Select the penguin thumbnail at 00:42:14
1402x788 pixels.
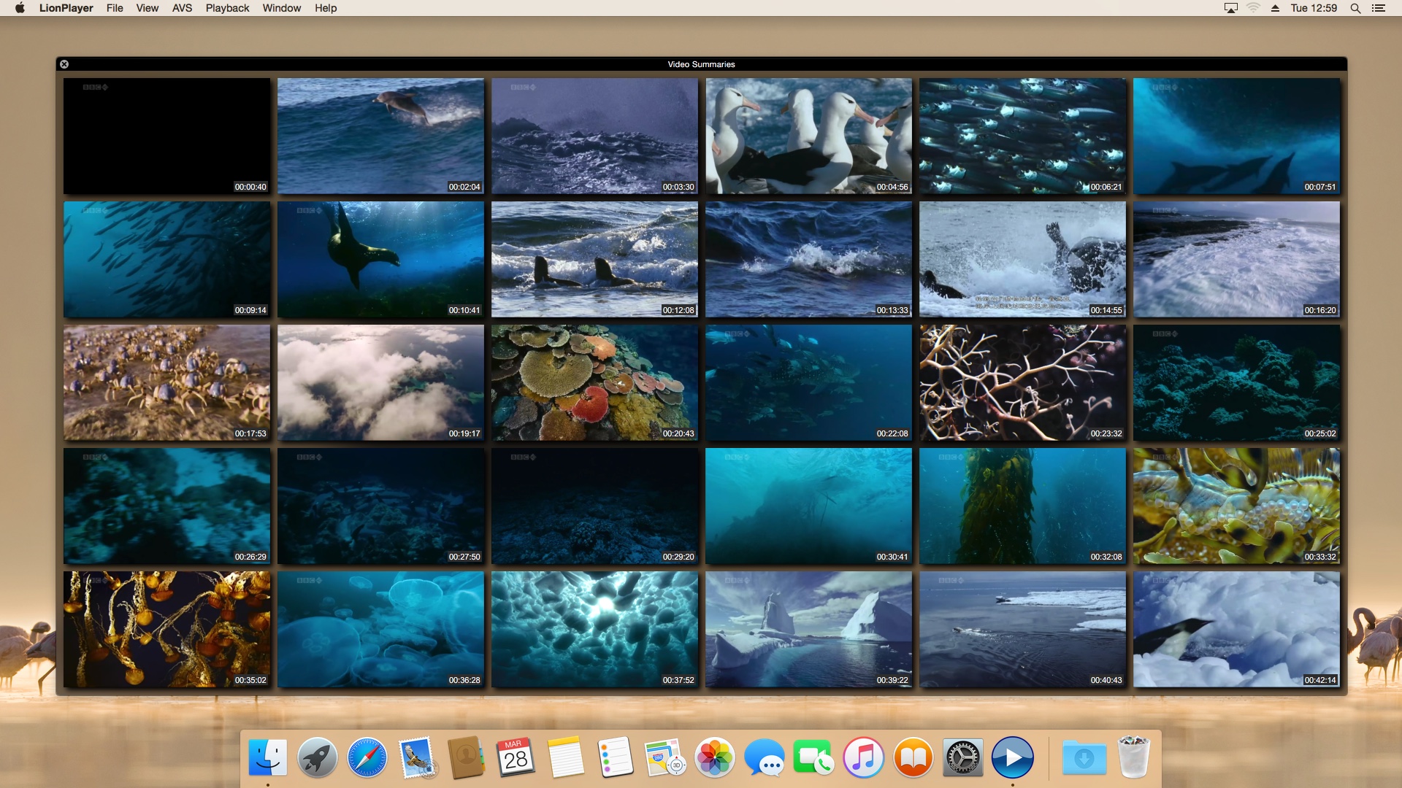click(x=1236, y=629)
